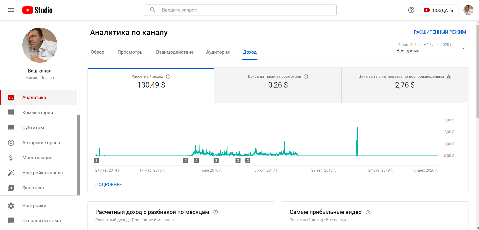Click the chart marker labeled 6
479x230 pixels.
(x=196, y=161)
